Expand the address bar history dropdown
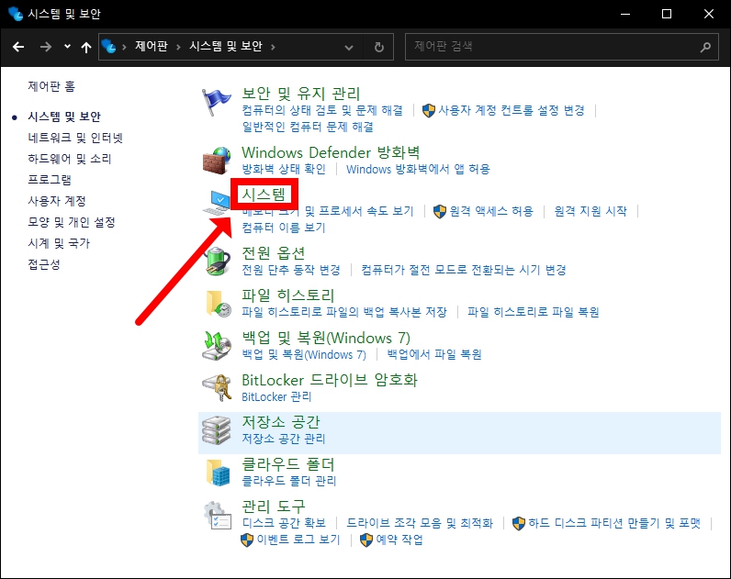 point(348,47)
